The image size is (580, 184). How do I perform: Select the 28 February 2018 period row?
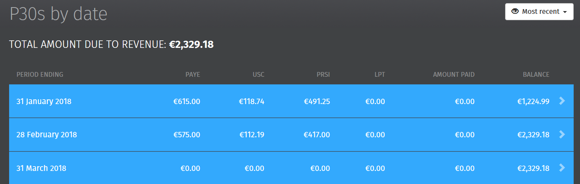[x=291, y=135]
